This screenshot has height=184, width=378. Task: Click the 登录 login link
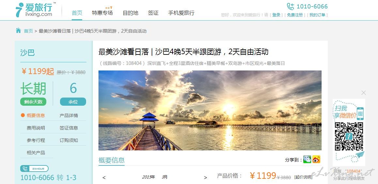pyautogui.click(x=276, y=15)
